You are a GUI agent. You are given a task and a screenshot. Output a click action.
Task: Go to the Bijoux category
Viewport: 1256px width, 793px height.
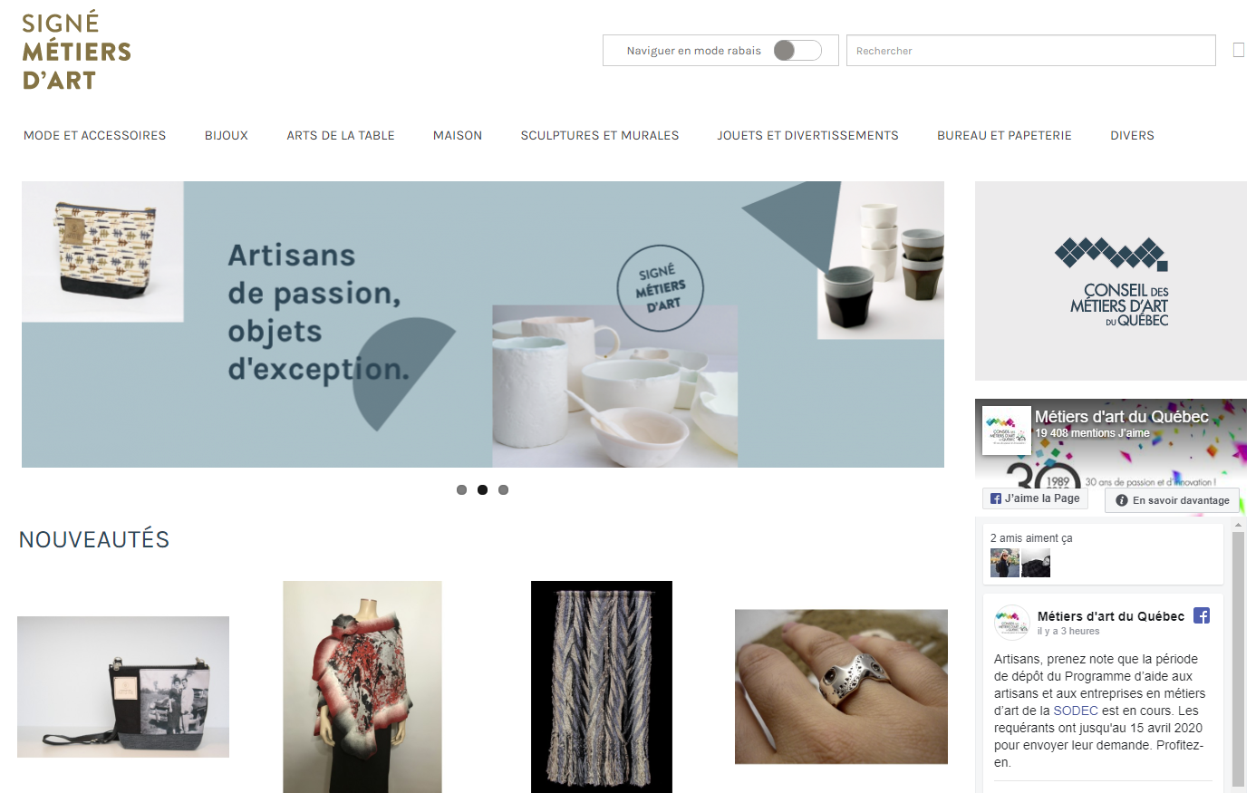coord(227,136)
